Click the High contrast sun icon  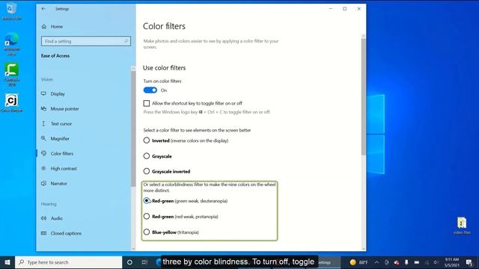pyautogui.click(x=43, y=168)
